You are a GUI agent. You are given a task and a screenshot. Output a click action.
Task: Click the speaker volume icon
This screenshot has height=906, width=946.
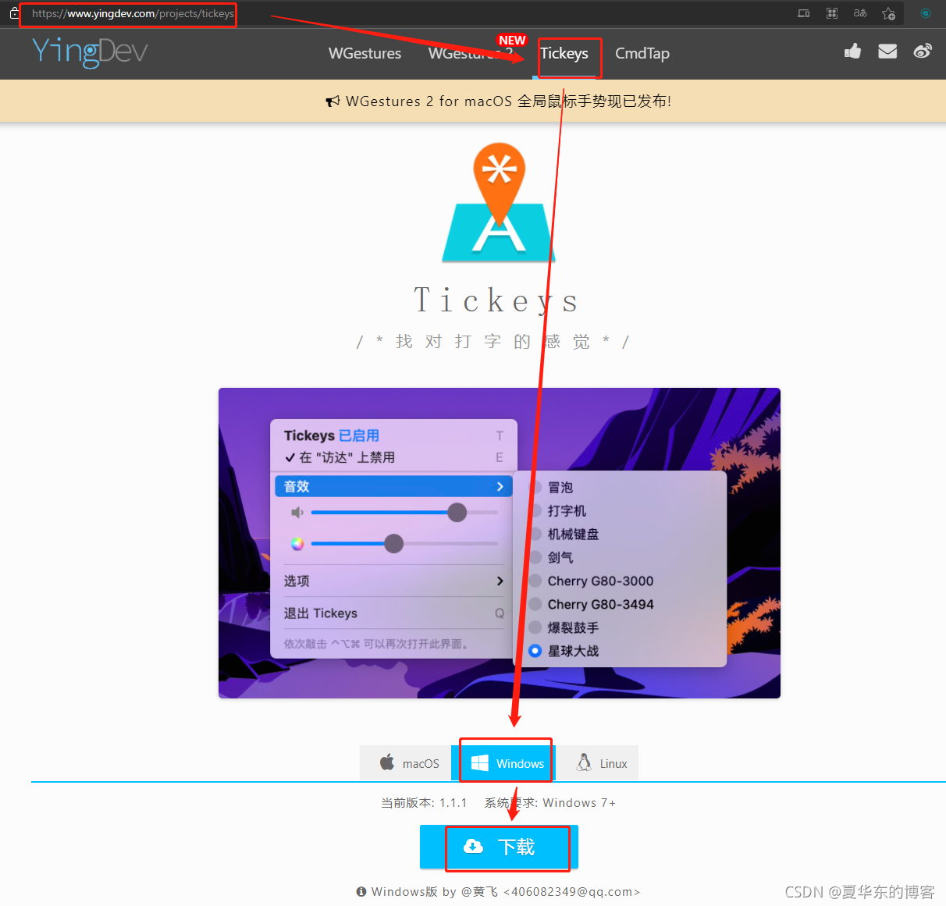click(297, 512)
